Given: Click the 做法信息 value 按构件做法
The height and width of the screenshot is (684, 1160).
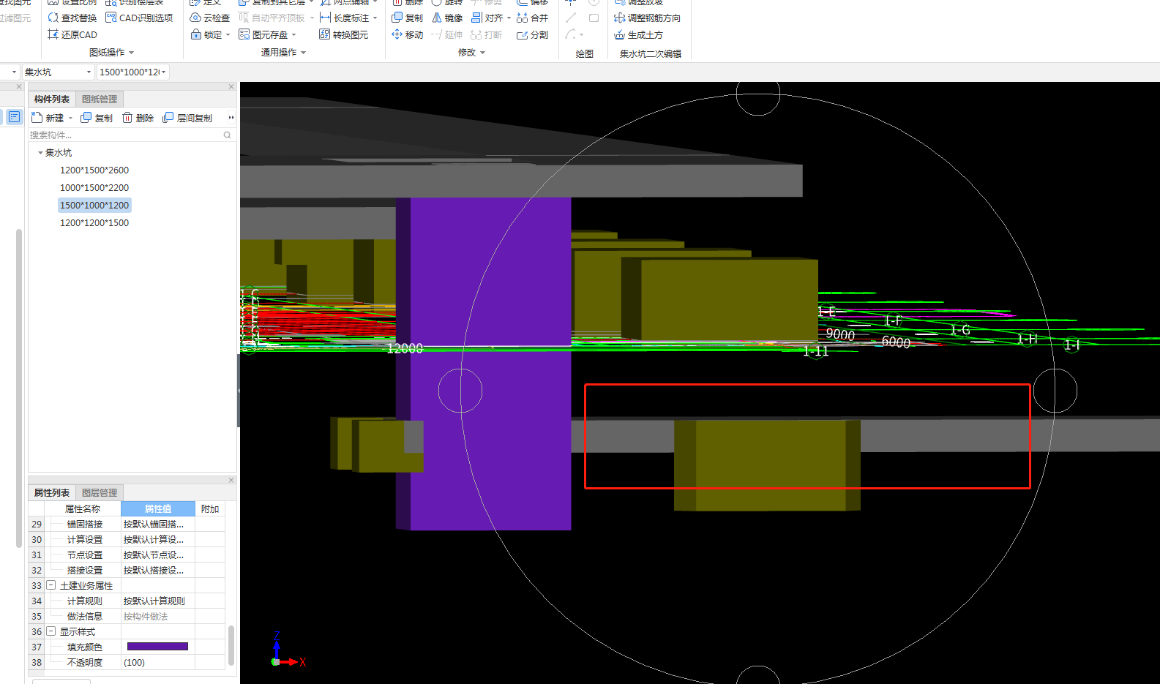Looking at the screenshot, I should click(158, 616).
